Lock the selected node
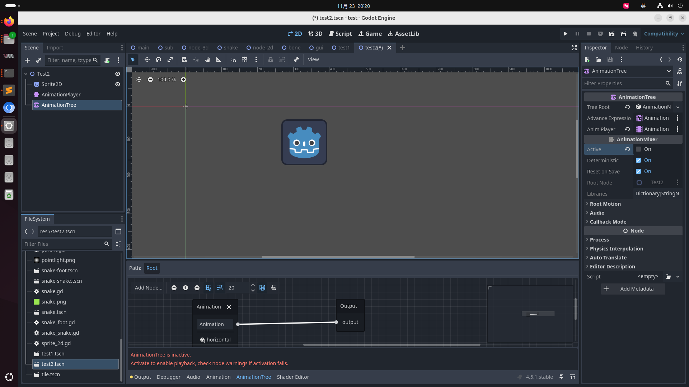The height and width of the screenshot is (387, 689). pos(271,60)
